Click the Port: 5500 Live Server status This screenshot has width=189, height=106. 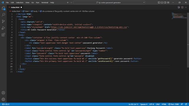click(174, 104)
